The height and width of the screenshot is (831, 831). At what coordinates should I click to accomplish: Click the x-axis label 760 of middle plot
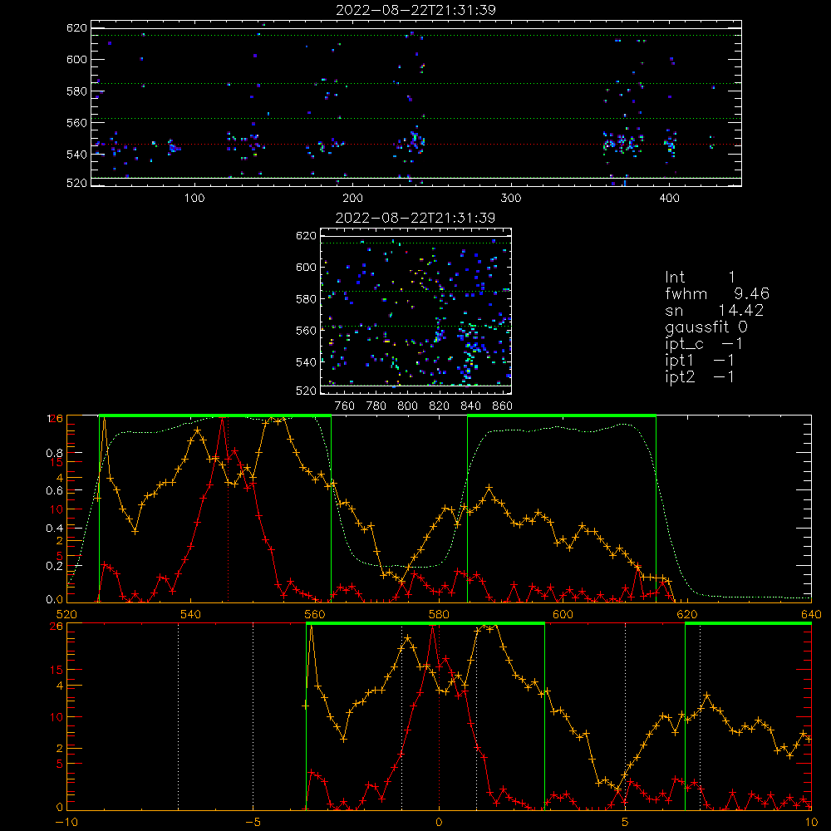tap(345, 406)
